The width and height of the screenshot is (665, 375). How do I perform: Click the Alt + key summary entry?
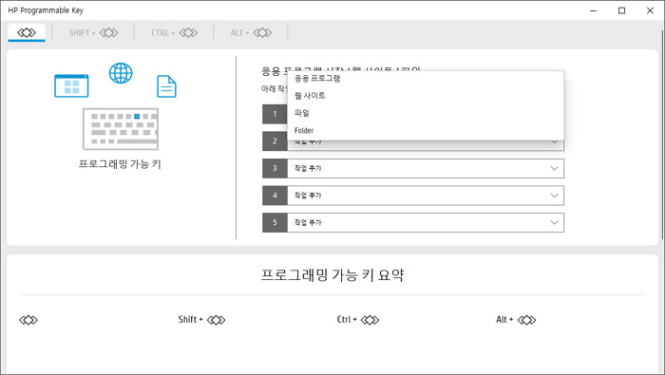point(516,320)
